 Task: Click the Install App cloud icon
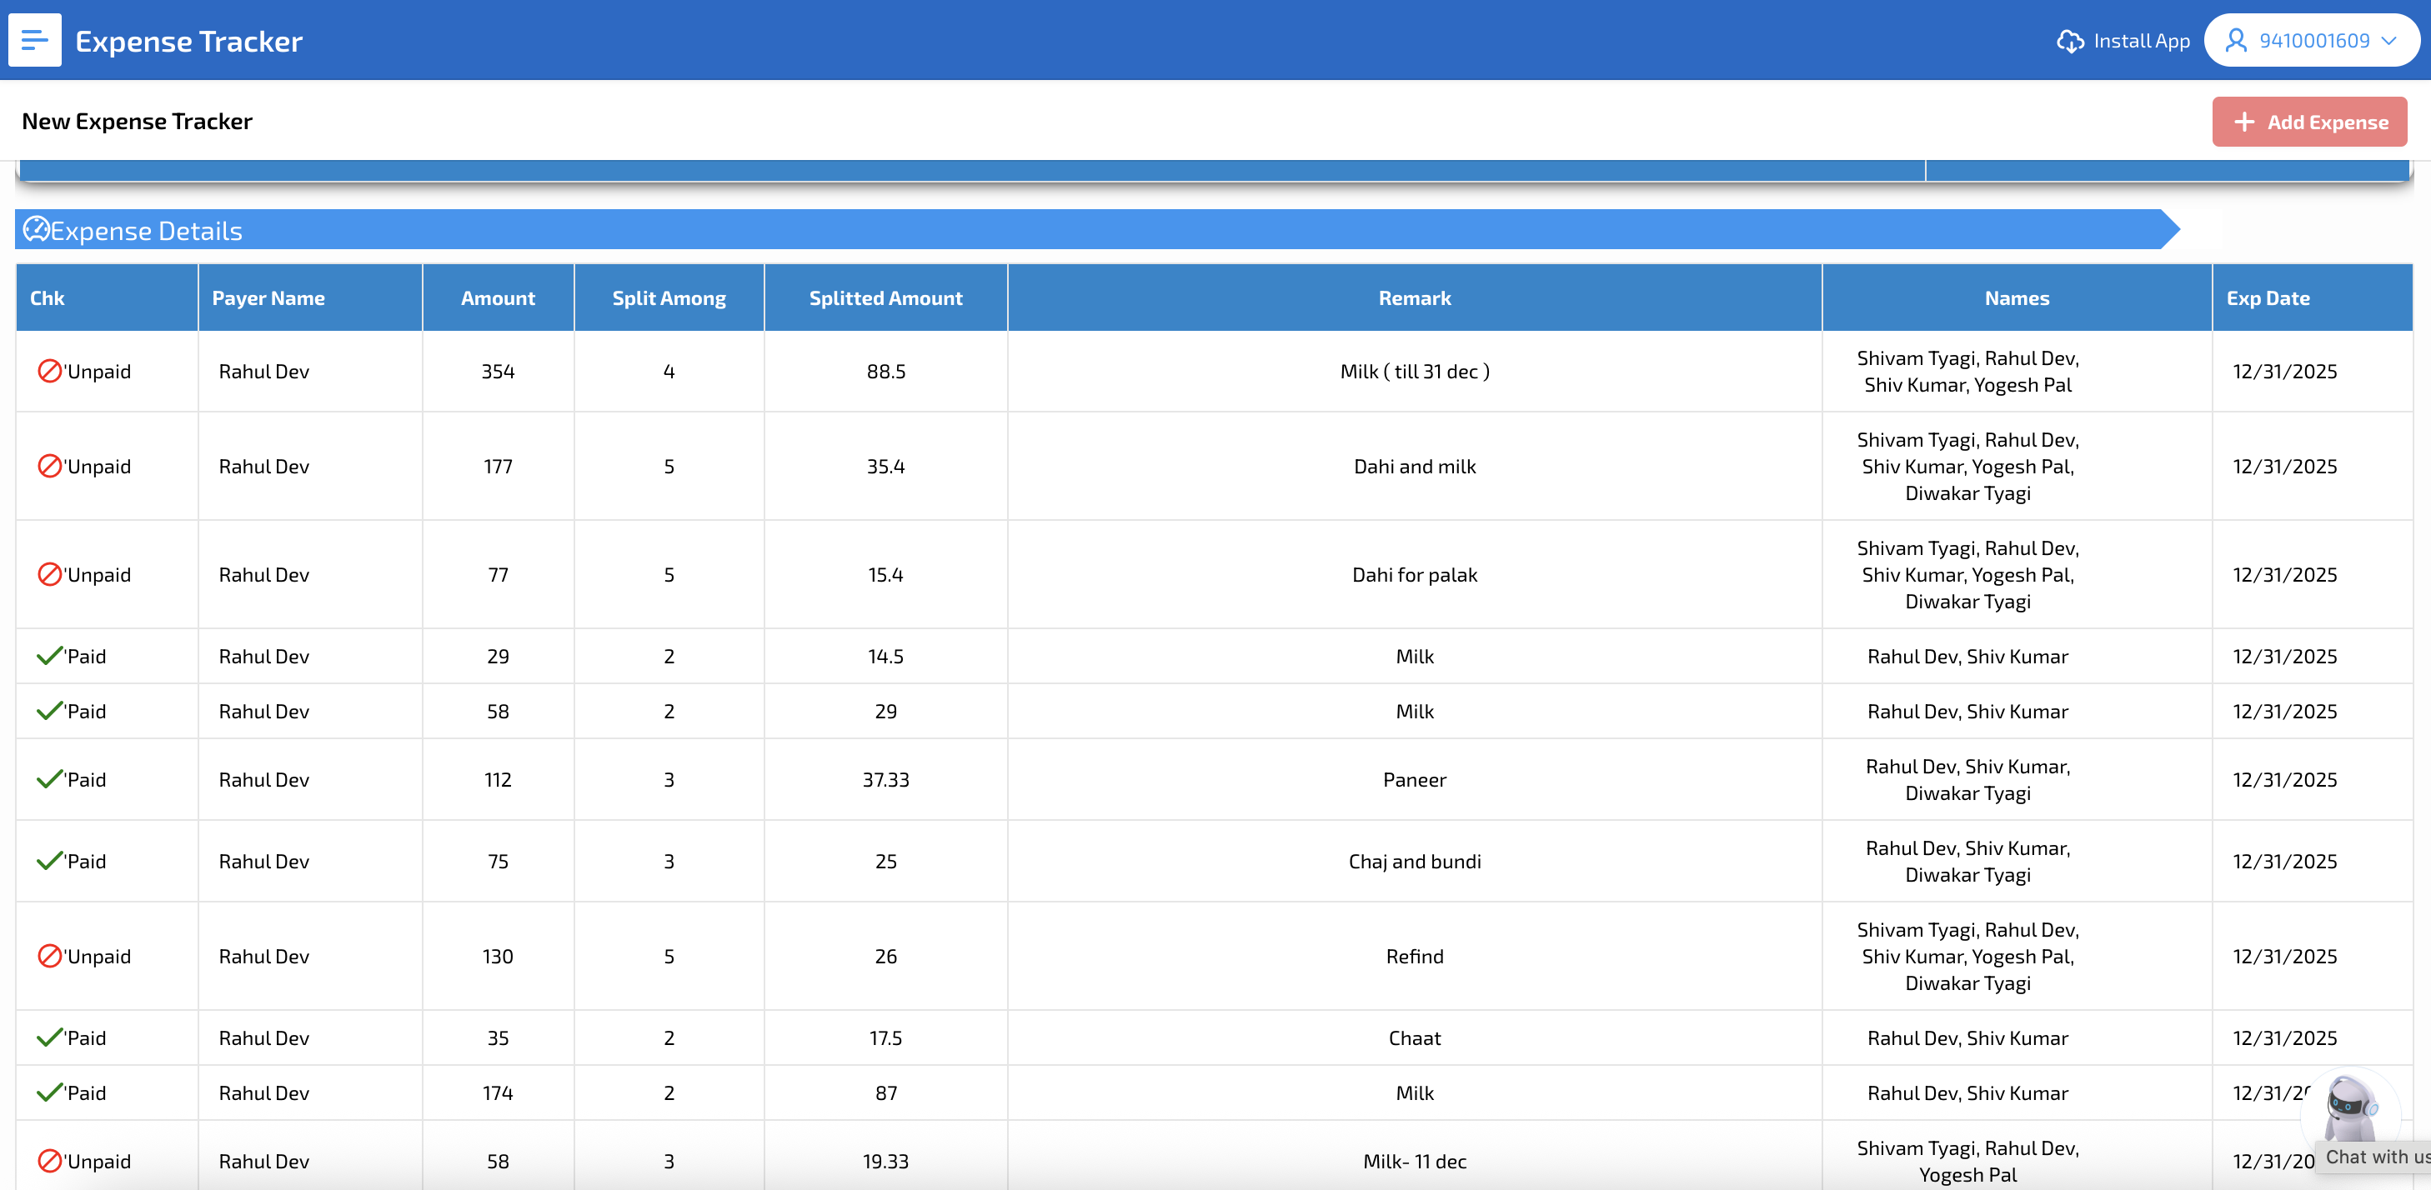coord(2071,41)
